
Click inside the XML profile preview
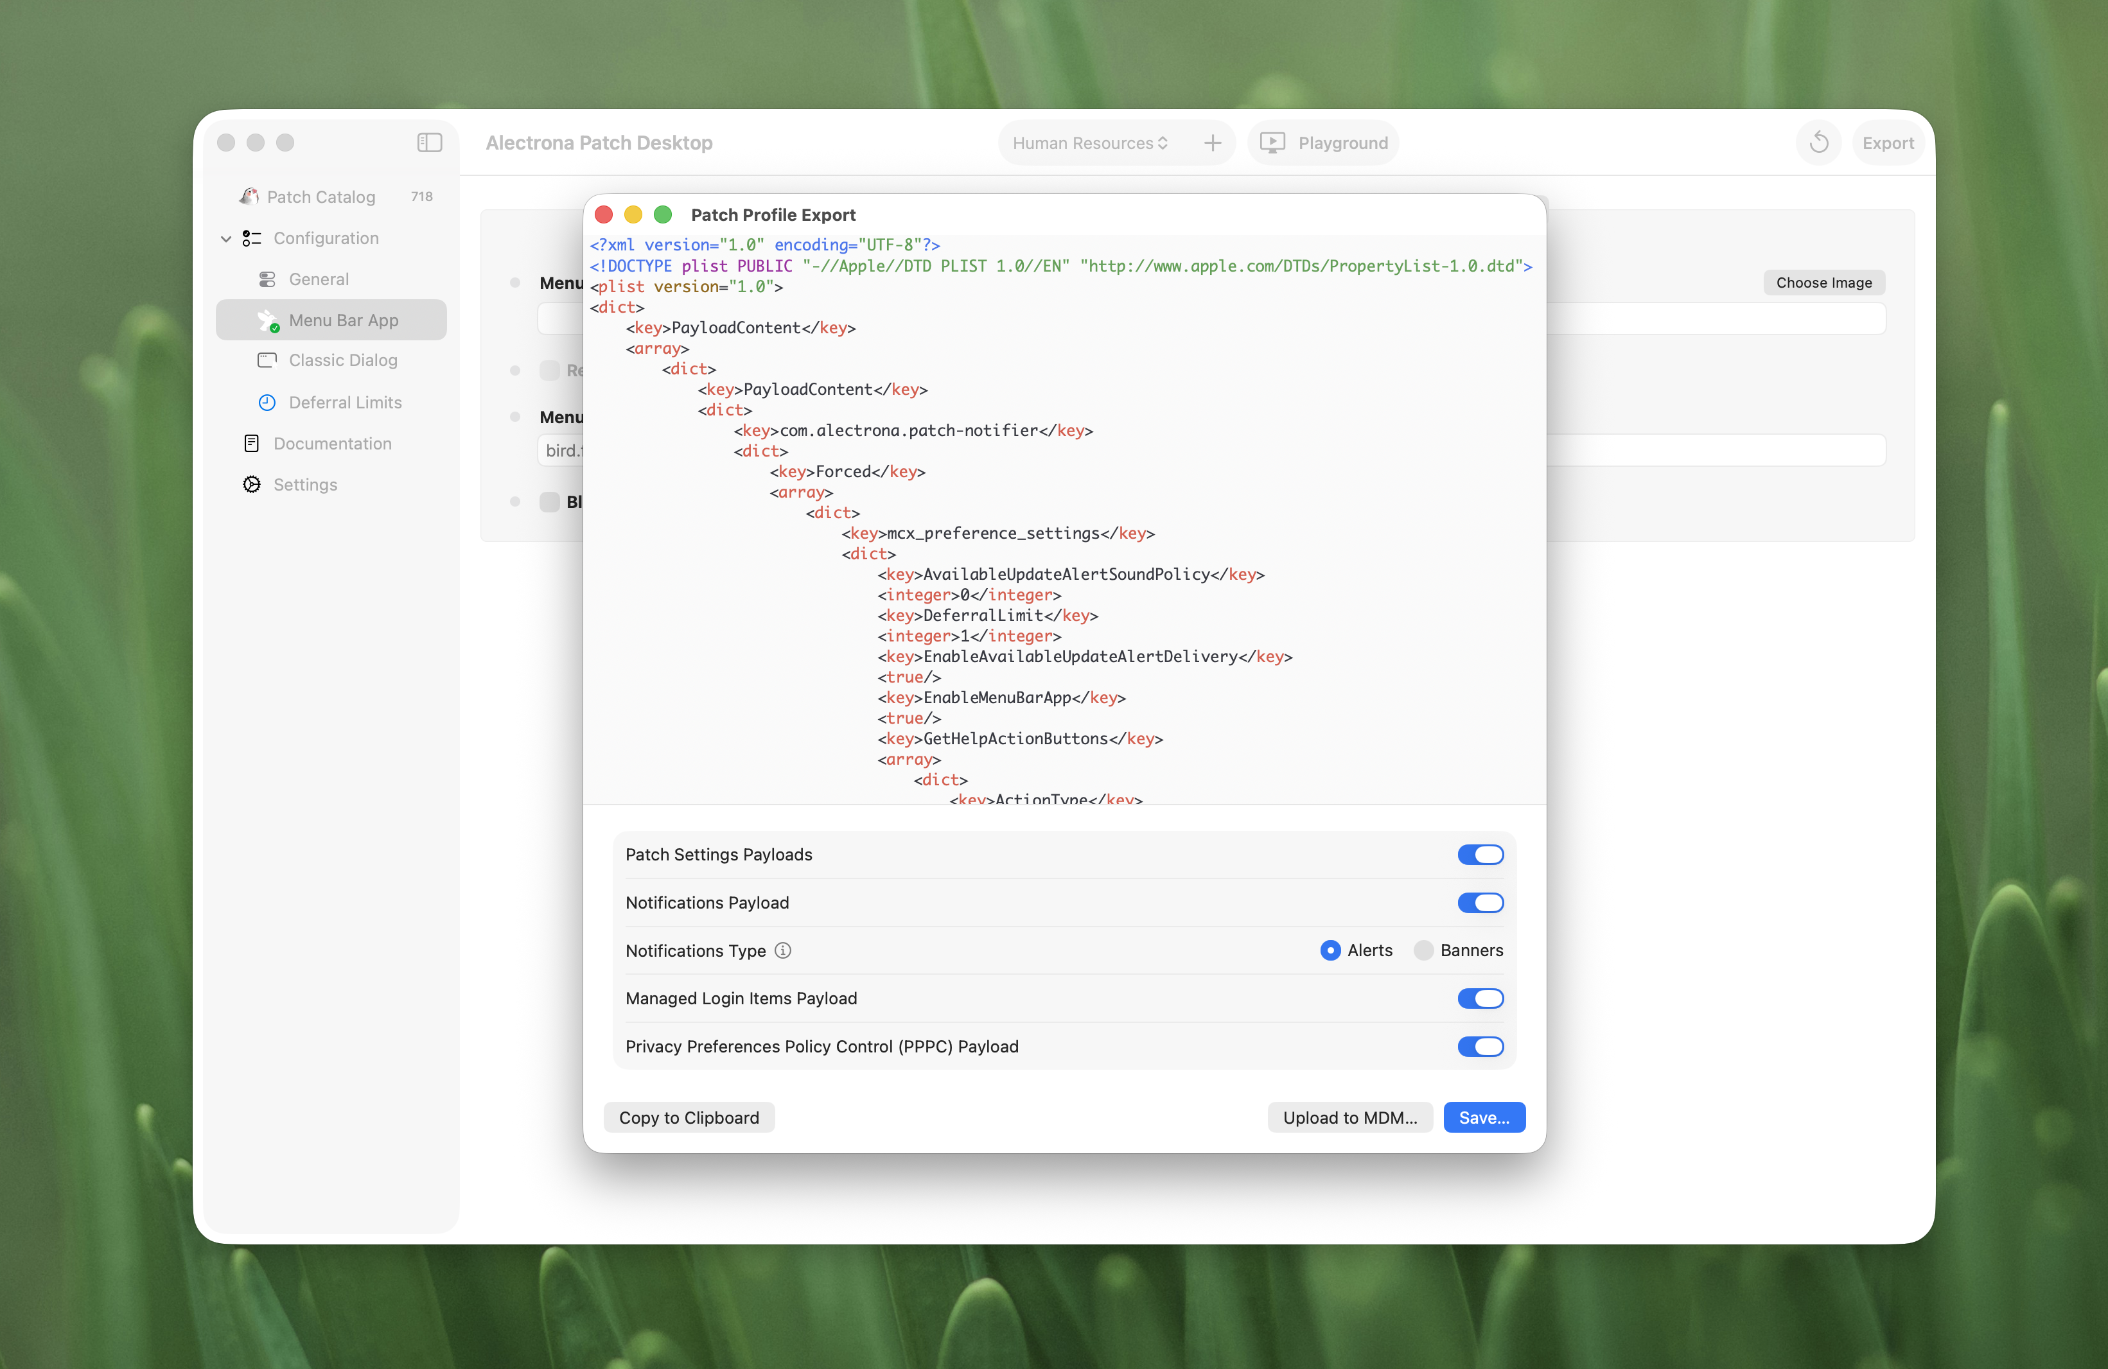[1065, 519]
